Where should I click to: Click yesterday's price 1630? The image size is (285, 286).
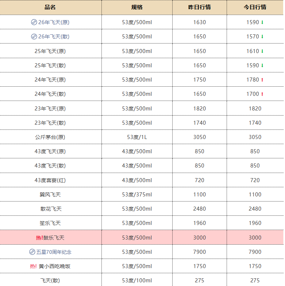tap(200, 22)
